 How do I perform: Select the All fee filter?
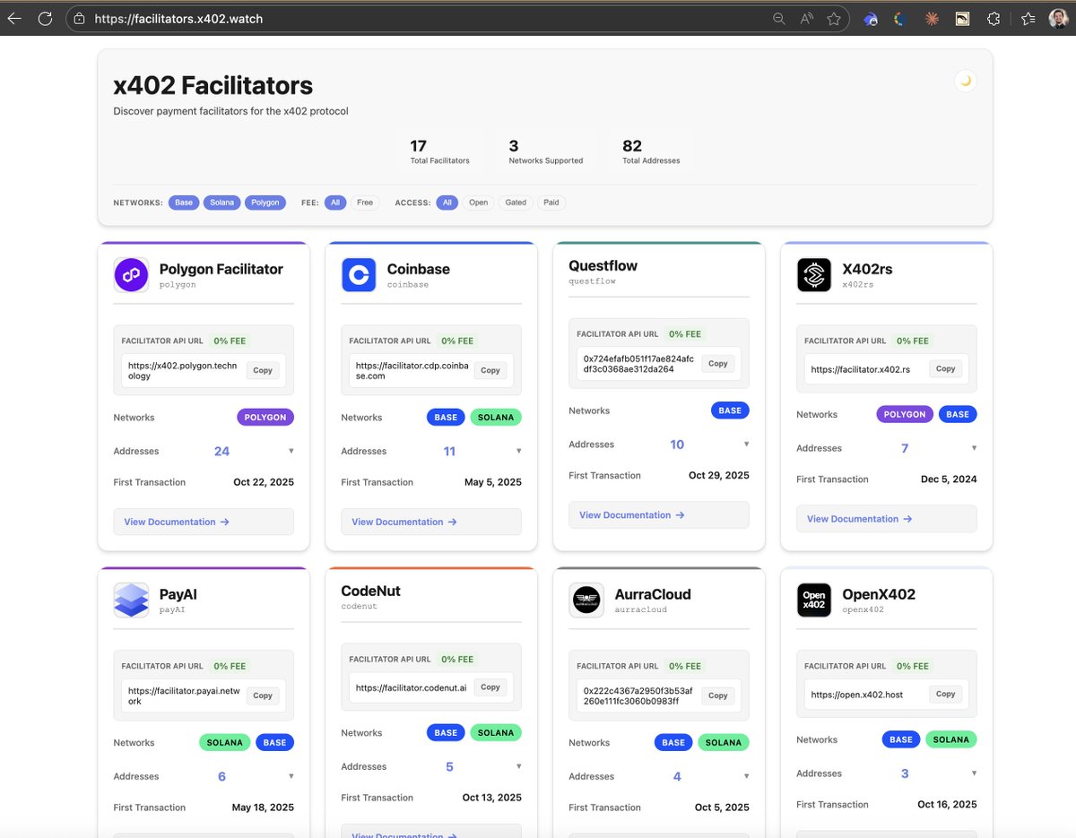click(335, 203)
